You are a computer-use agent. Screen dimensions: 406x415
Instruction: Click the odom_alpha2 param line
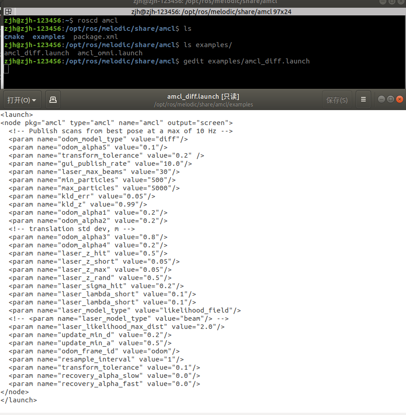click(x=88, y=221)
